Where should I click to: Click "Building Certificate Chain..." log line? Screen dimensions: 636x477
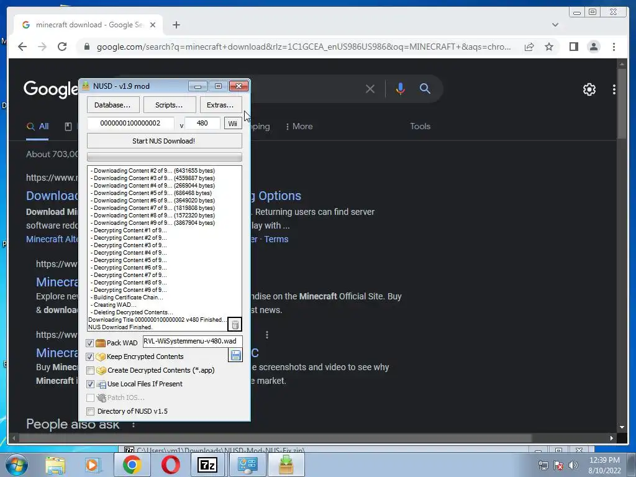[x=127, y=298]
